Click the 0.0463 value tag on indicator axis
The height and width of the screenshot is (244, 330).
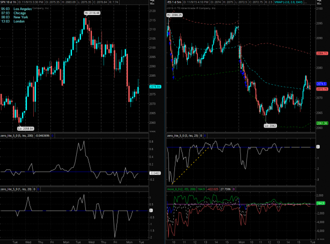coord(155,173)
